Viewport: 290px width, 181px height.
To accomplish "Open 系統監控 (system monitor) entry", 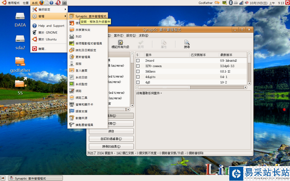I will click(87, 84).
